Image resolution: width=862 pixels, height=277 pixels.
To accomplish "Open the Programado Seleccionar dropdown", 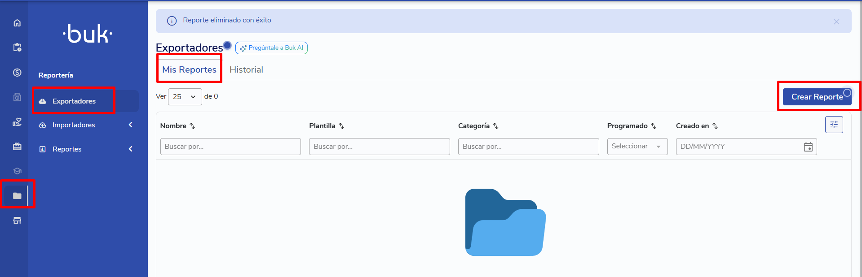I will pyautogui.click(x=637, y=147).
